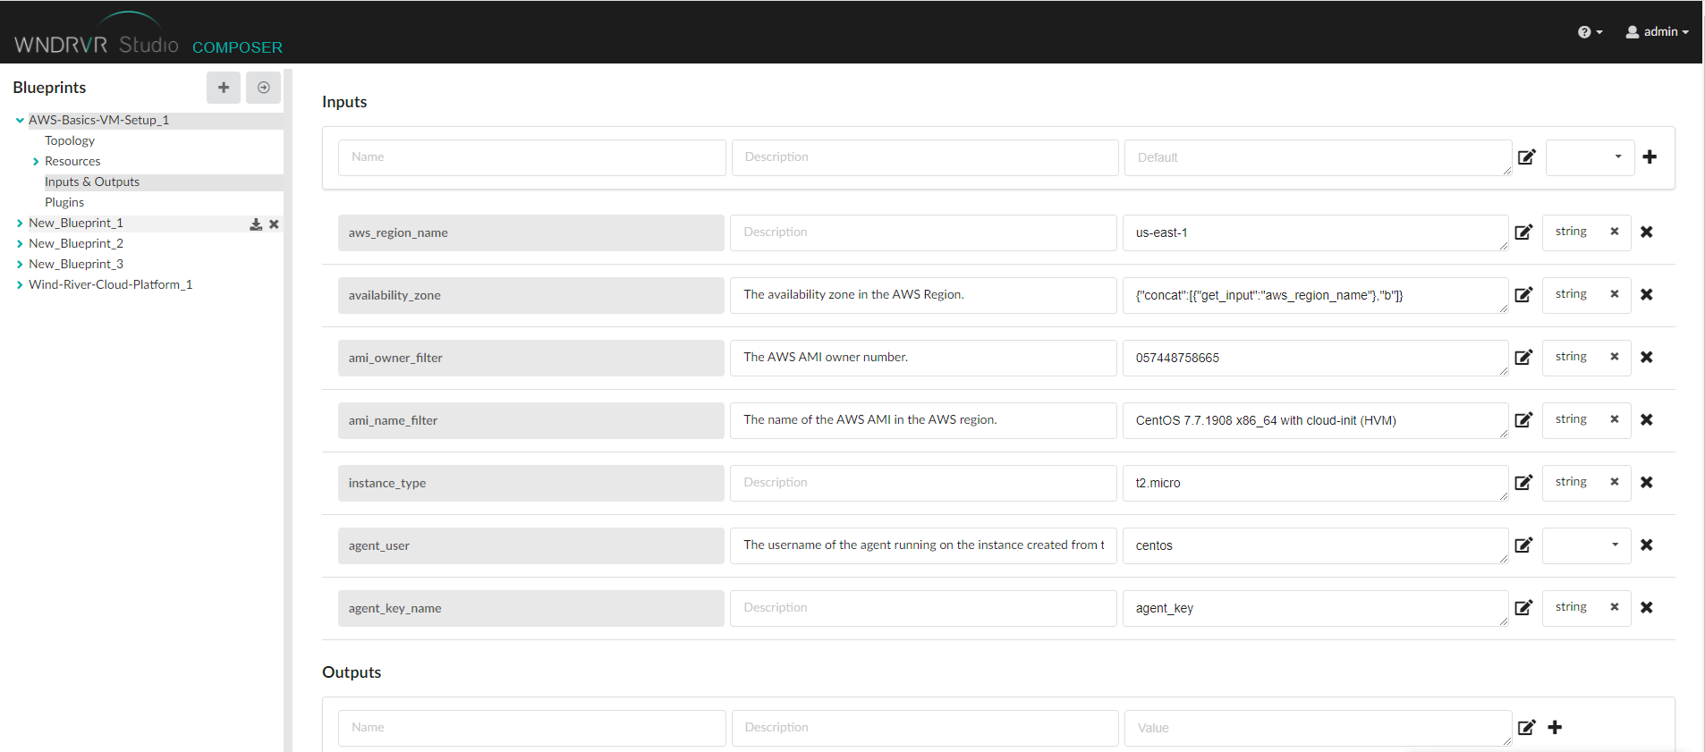The width and height of the screenshot is (1705, 752).
Task: Edit agent_key_name default value icon
Action: pyautogui.click(x=1523, y=608)
